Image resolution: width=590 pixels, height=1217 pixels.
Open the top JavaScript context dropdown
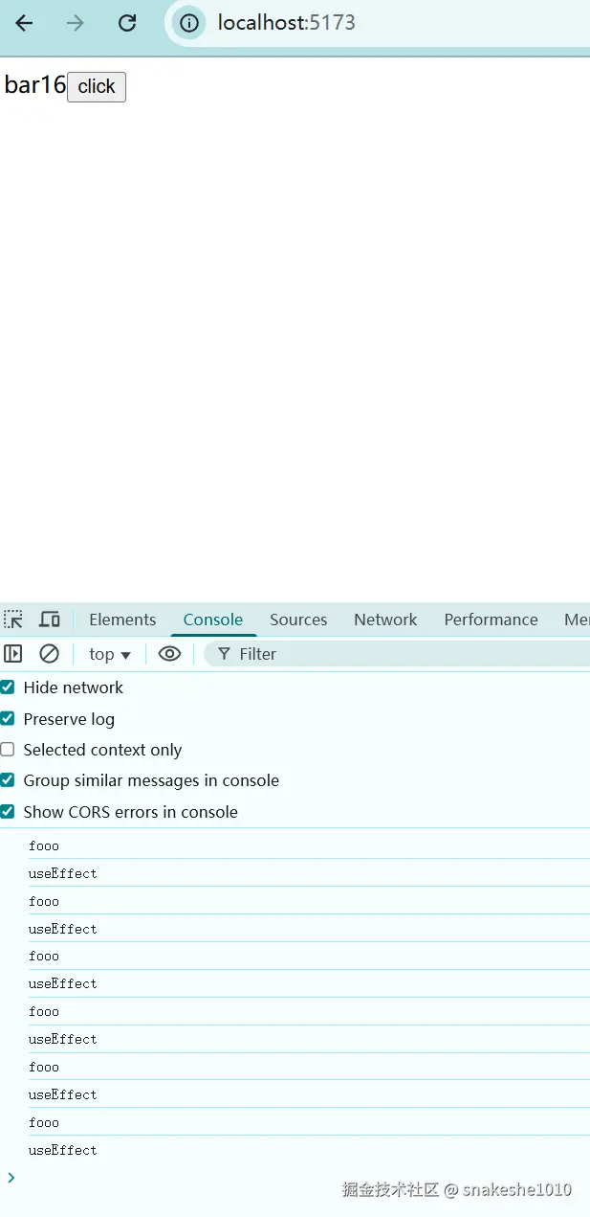(109, 654)
